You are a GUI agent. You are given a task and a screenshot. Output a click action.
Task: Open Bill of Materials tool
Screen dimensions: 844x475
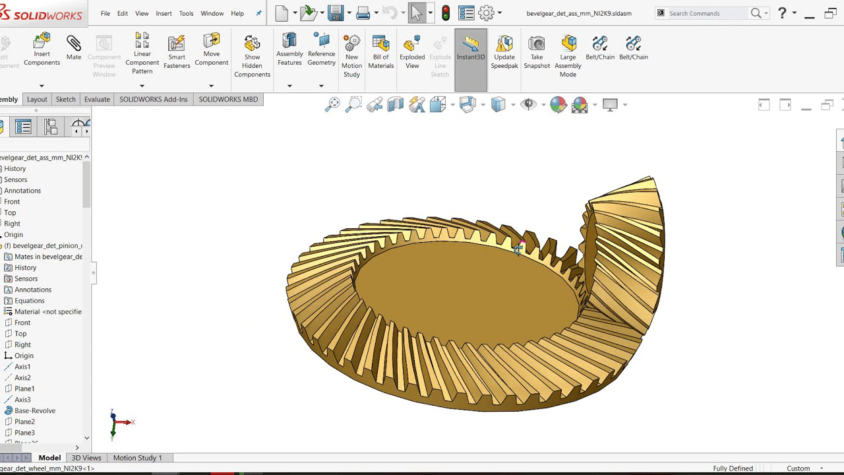380,51
